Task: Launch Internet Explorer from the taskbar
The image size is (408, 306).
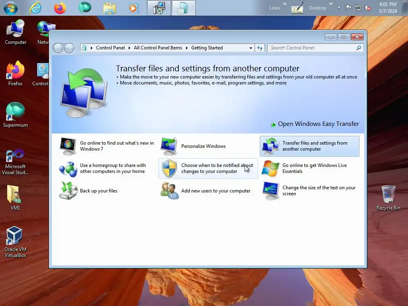Action: pos(35,8)
